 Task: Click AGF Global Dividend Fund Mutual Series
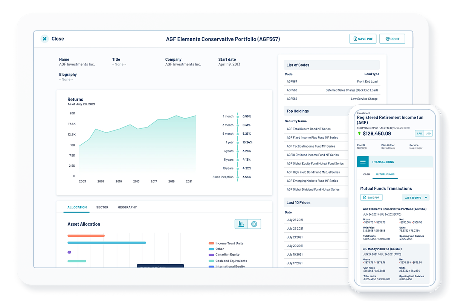click(313, 190)
